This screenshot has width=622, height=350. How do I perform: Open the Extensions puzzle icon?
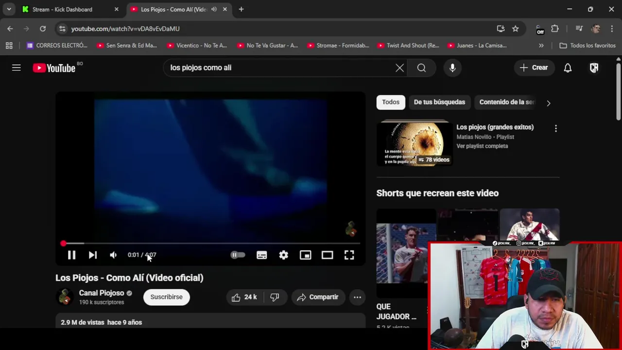[x=554, y=29]
